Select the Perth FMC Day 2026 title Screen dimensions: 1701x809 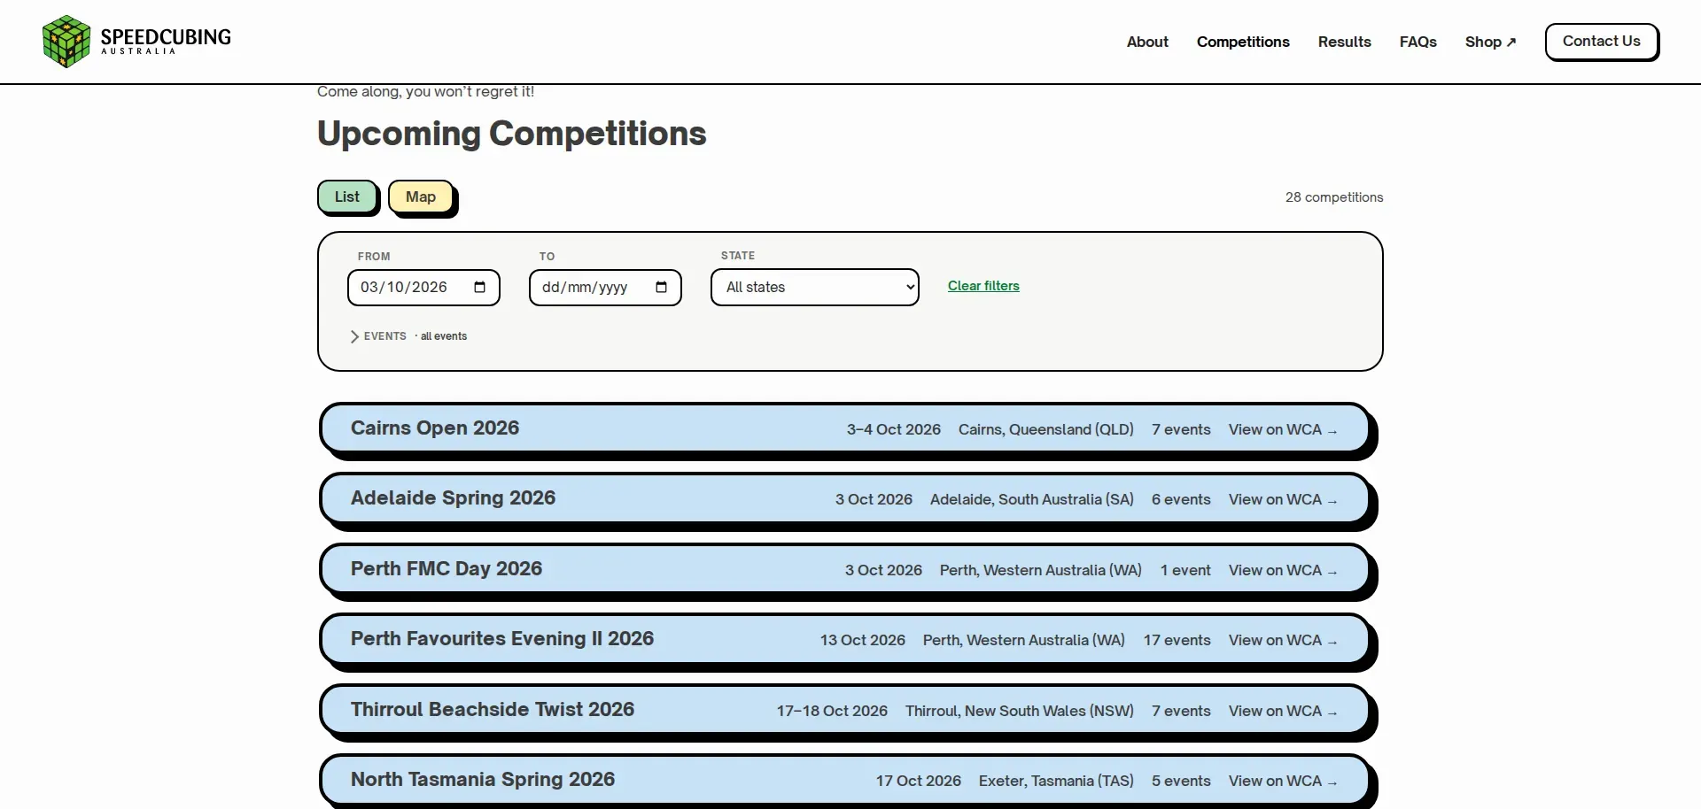click(x=447, y=569)
